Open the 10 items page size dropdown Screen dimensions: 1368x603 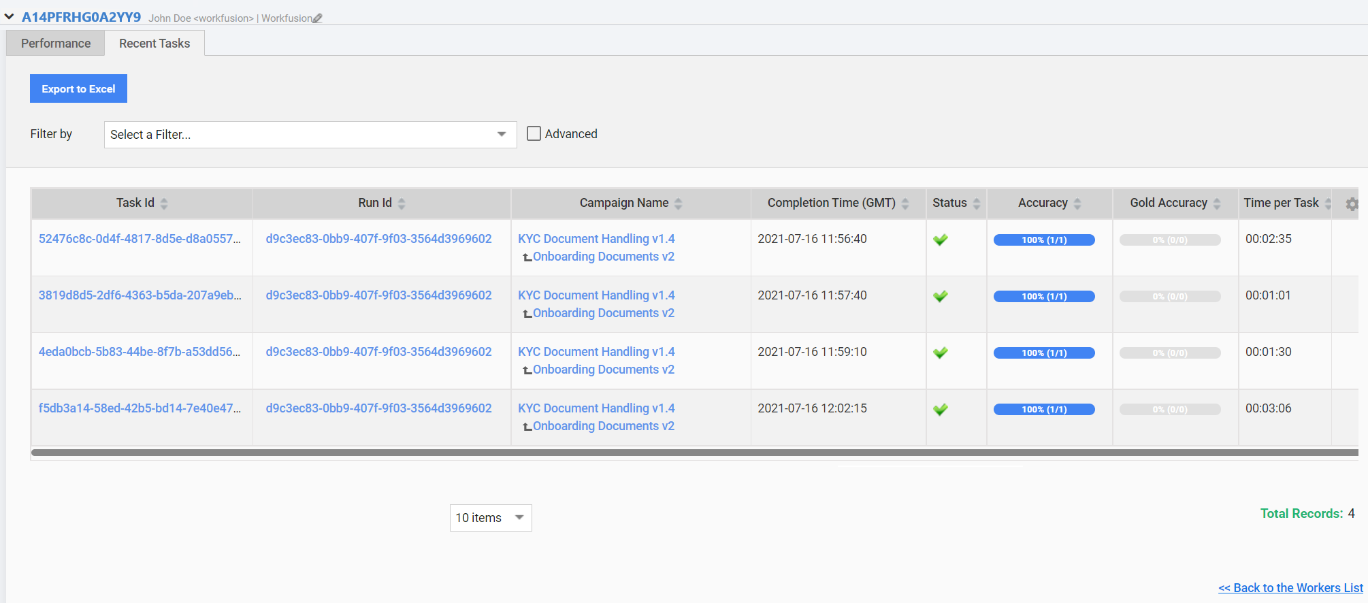(491, 518)
